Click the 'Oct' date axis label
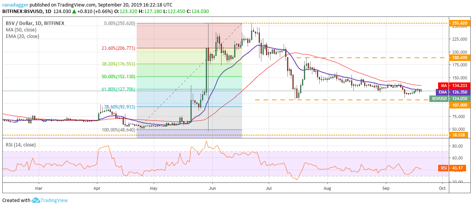Viewport: 473px width, 207px height. click(x=442, y=188)
